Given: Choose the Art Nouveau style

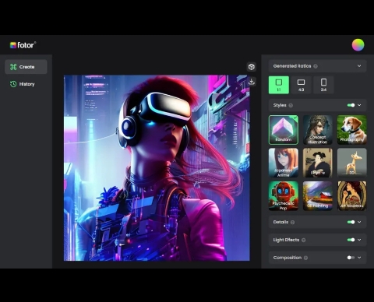Looking at the screenshot, I should pos(352,196).
